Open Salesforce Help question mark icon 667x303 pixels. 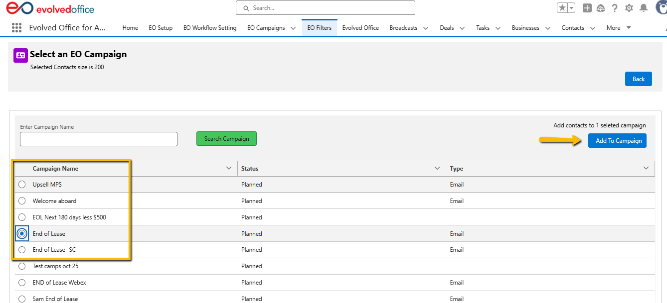[615, 8]
